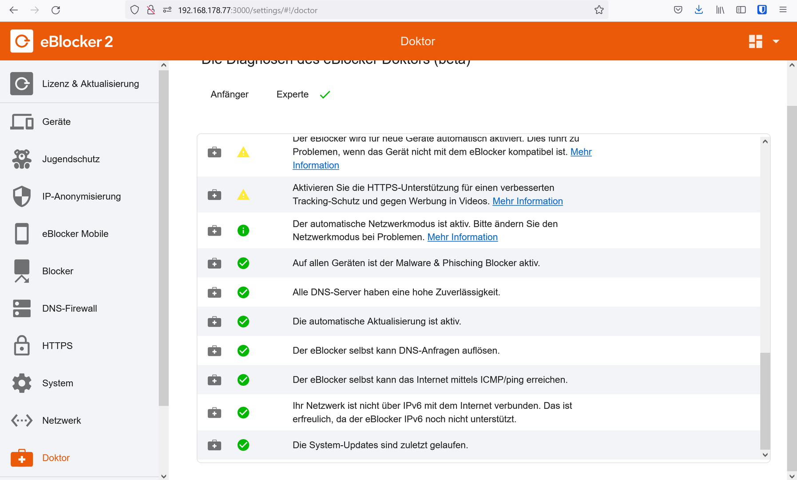Open Jugendschutz settings
The image size is (797, 480).
[x=79, y=159]
